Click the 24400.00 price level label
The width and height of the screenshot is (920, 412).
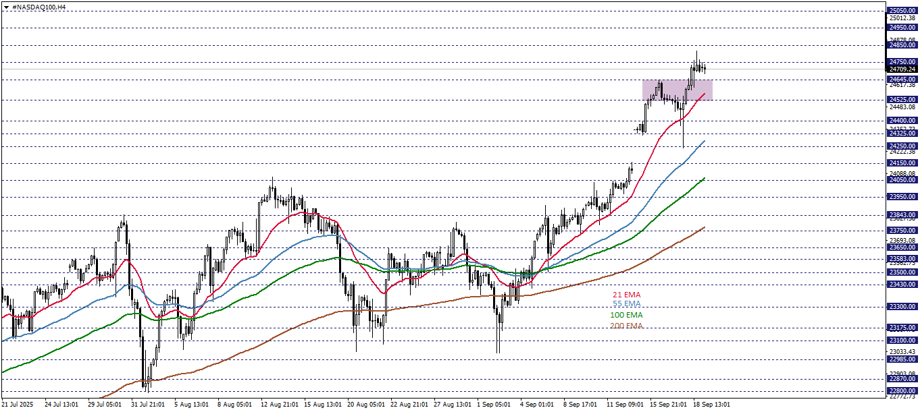pyautogui.click(x=902, y=121)
